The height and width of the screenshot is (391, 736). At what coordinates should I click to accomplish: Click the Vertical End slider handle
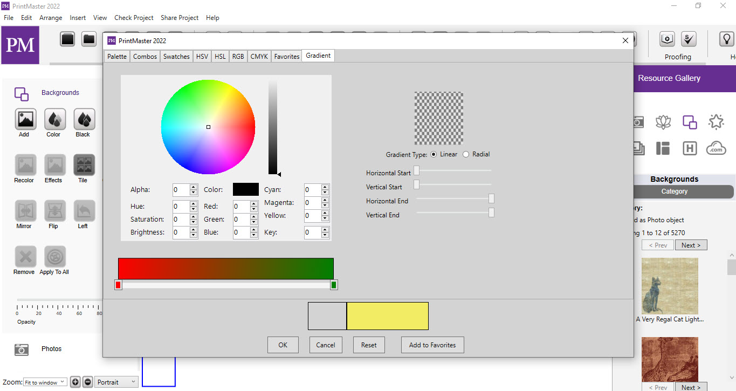491,212
